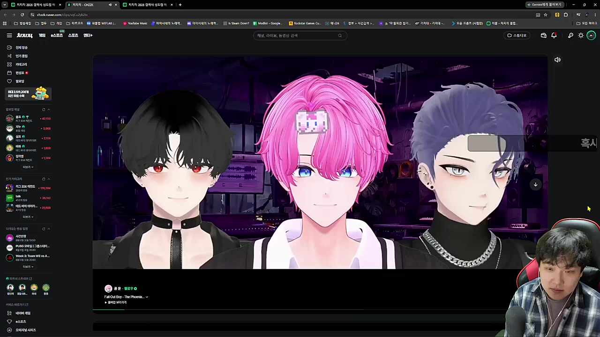
Task: Open 카테고리 in sidebar
Action: pos(17,64)
